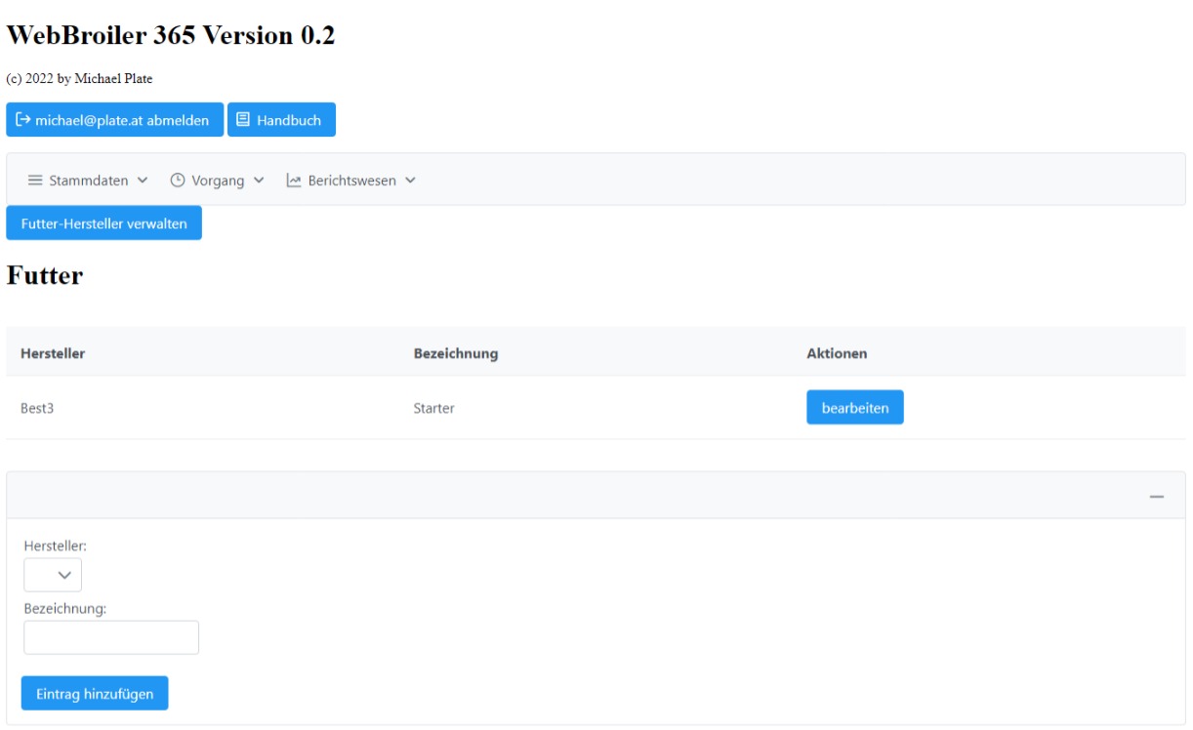Image resolution: width=1193 pixels, height=730 pixels.
Task: Click the logout arrow icon beside michael@plate.at
Action: point(23,120)
